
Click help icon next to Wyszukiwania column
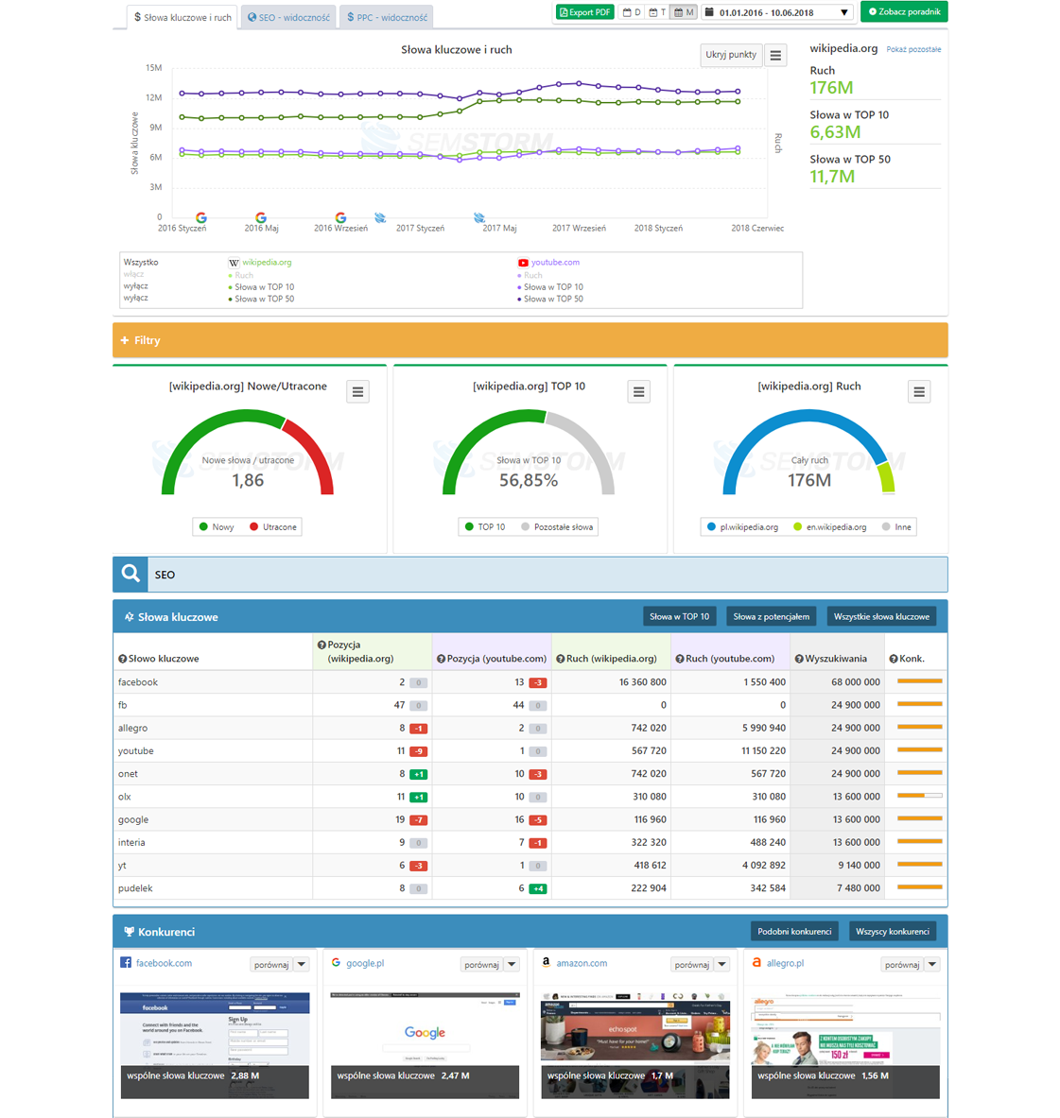click(x=799, y=659)
